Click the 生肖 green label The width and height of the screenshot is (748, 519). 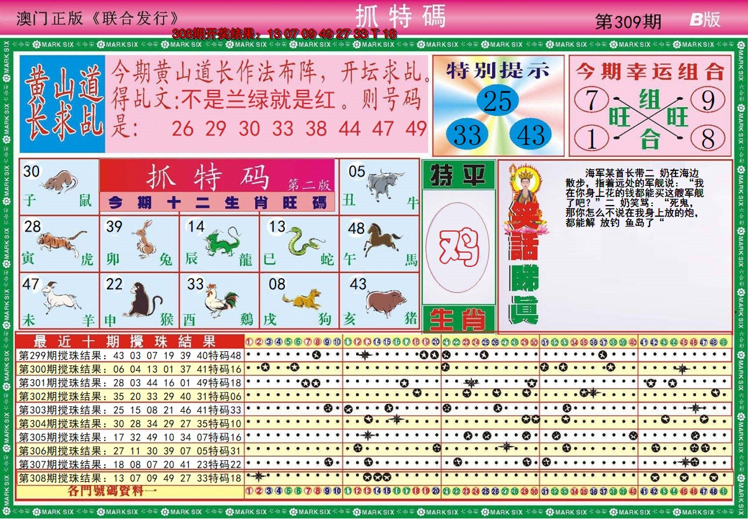[458, 320]
